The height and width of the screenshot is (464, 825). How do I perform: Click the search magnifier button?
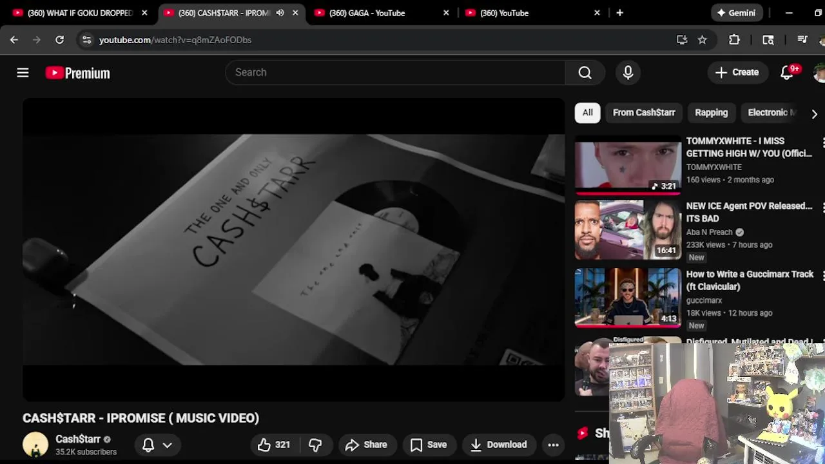point(585,72)
